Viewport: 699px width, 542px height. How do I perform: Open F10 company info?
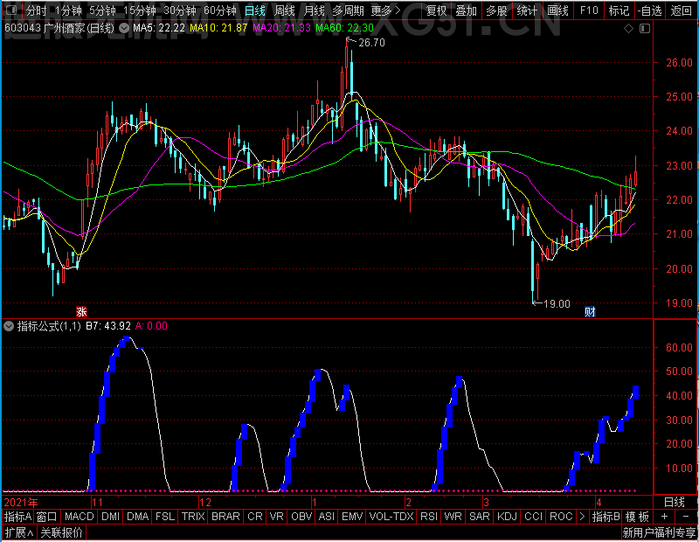[x=589, y=10]
